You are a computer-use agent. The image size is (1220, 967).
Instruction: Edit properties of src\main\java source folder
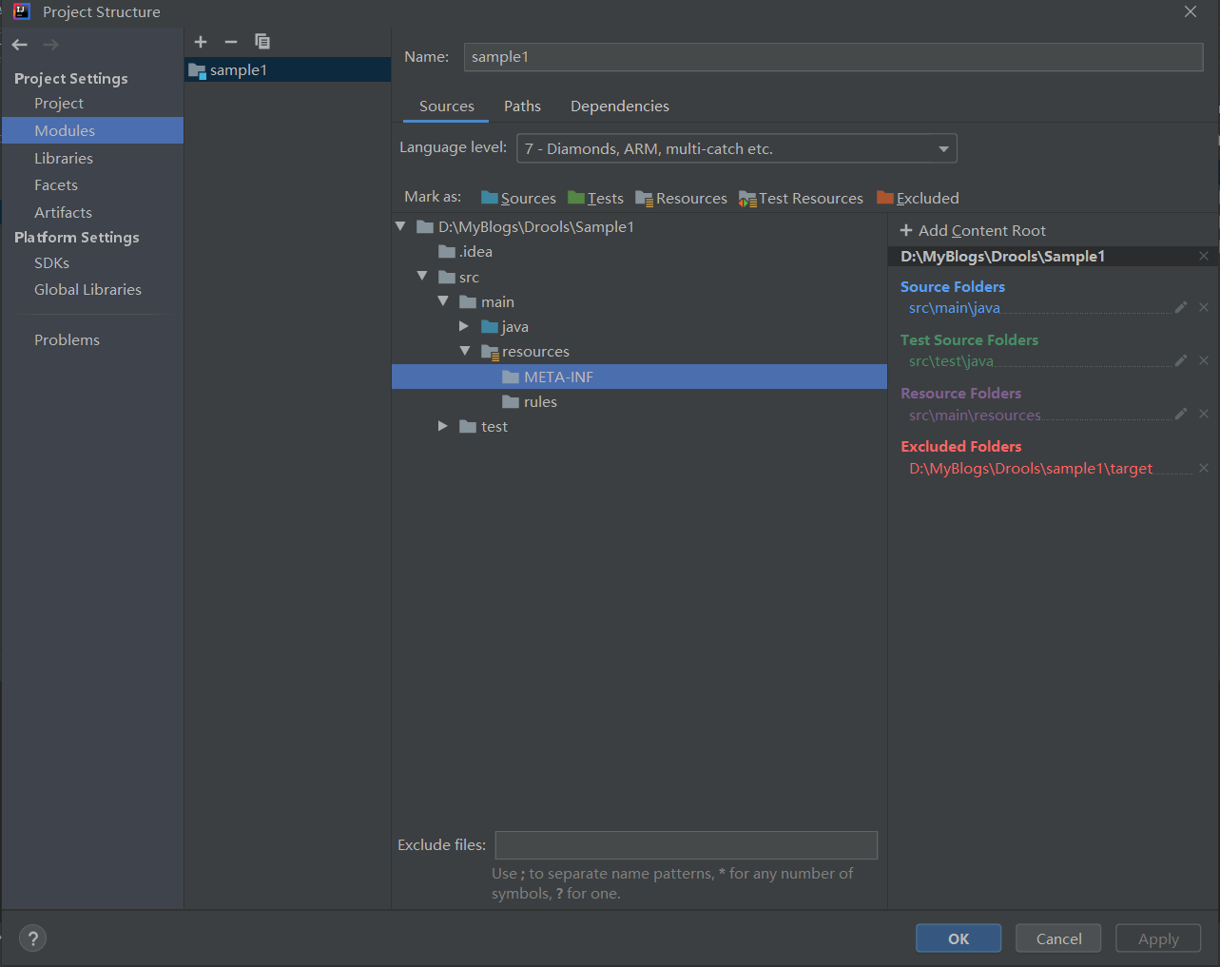tap(1181, 307)
